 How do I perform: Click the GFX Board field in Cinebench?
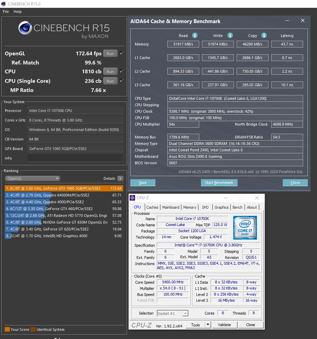click(75, 149)
